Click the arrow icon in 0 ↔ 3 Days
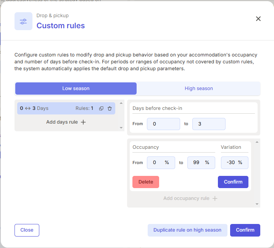Screen dimensions: 274x248 pyautogui.click(x=28, y=108)
